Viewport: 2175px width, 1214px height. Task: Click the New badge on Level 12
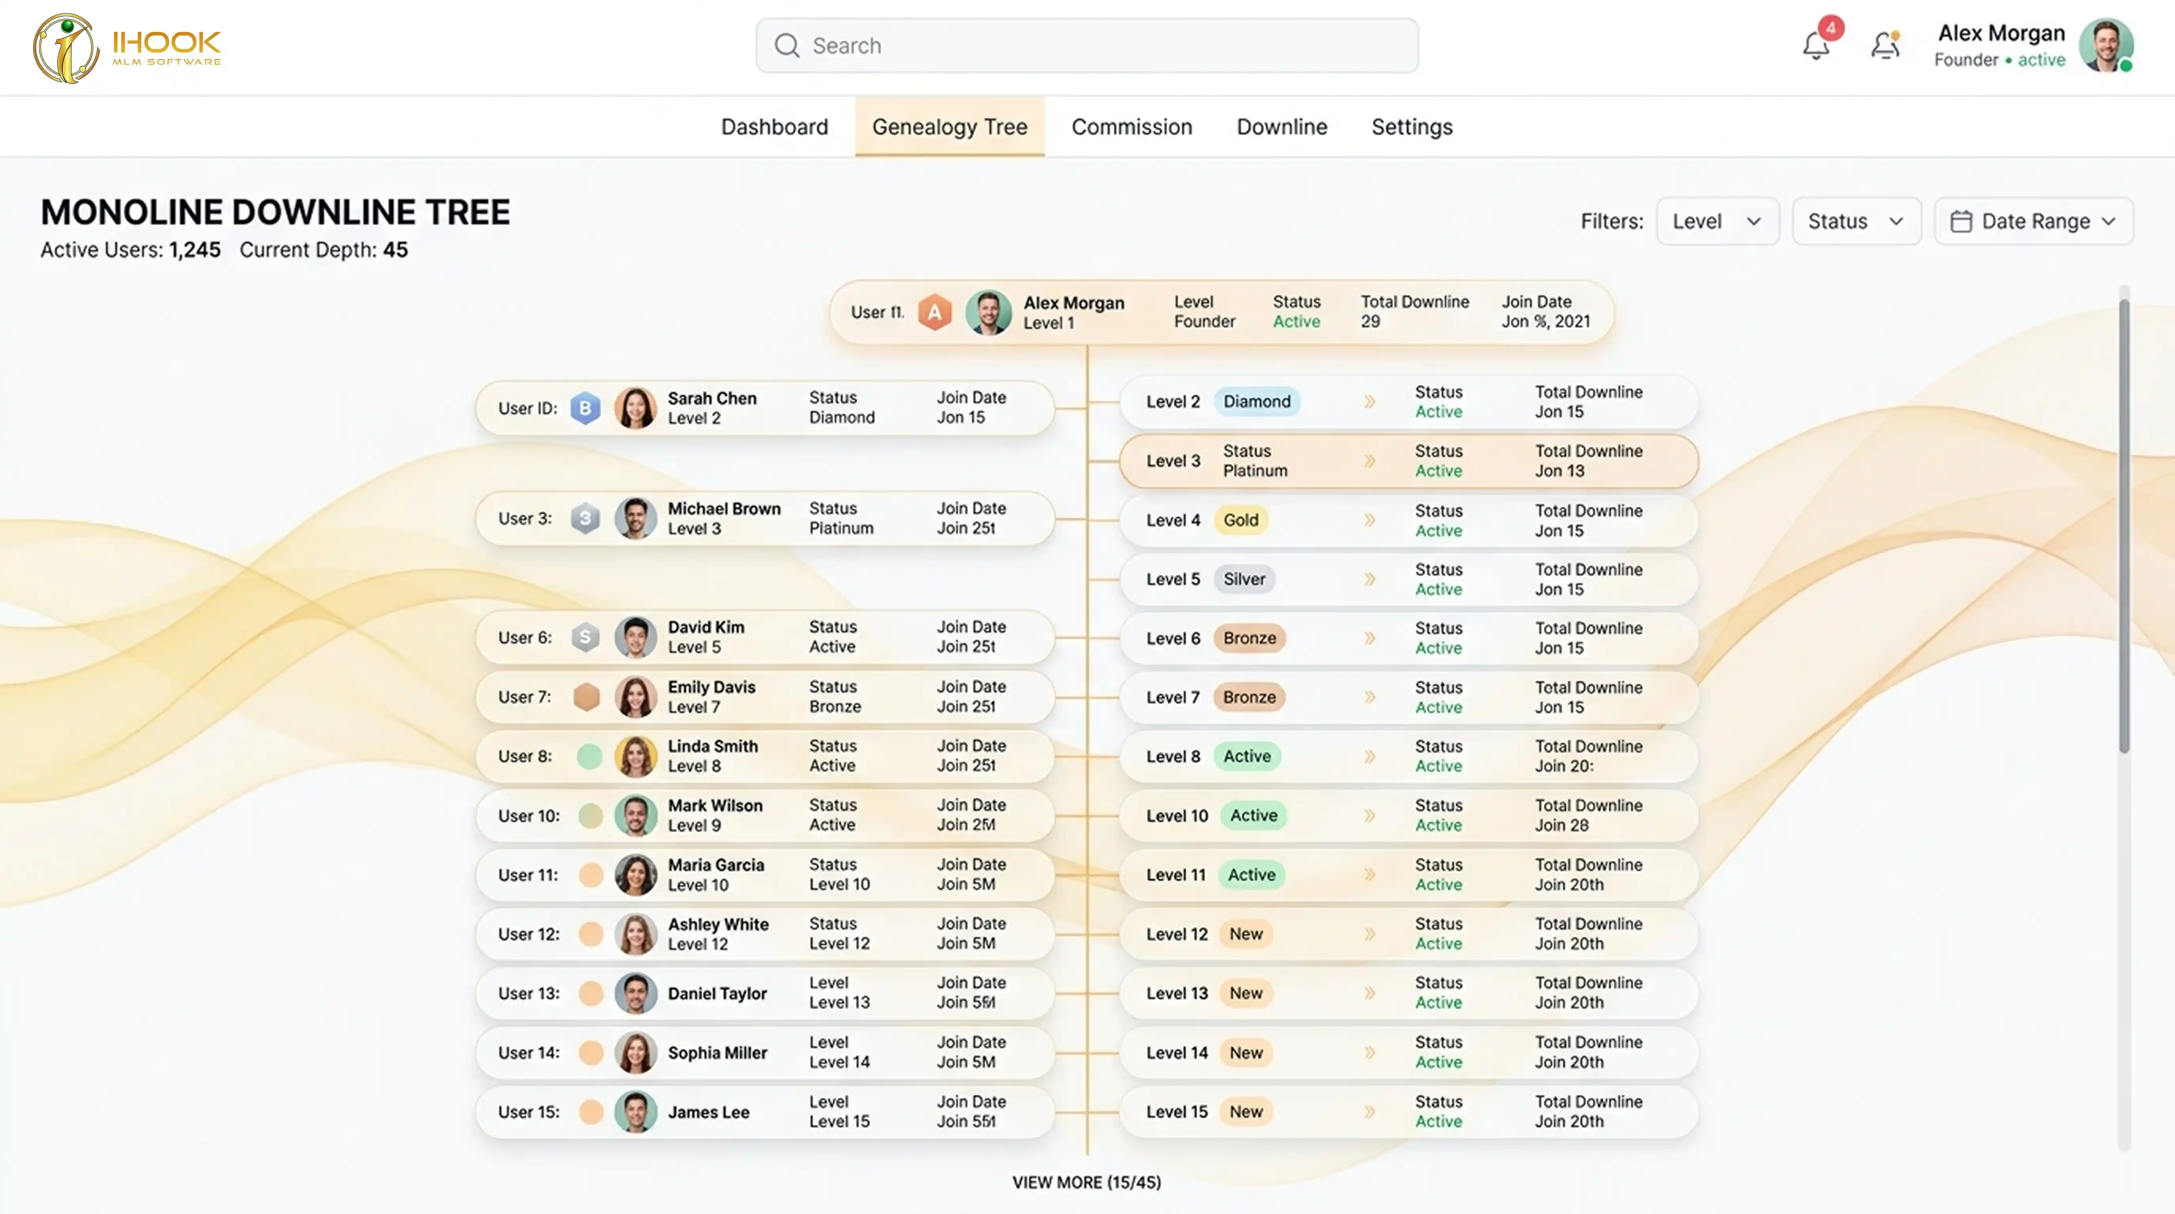coord(1246,934)
